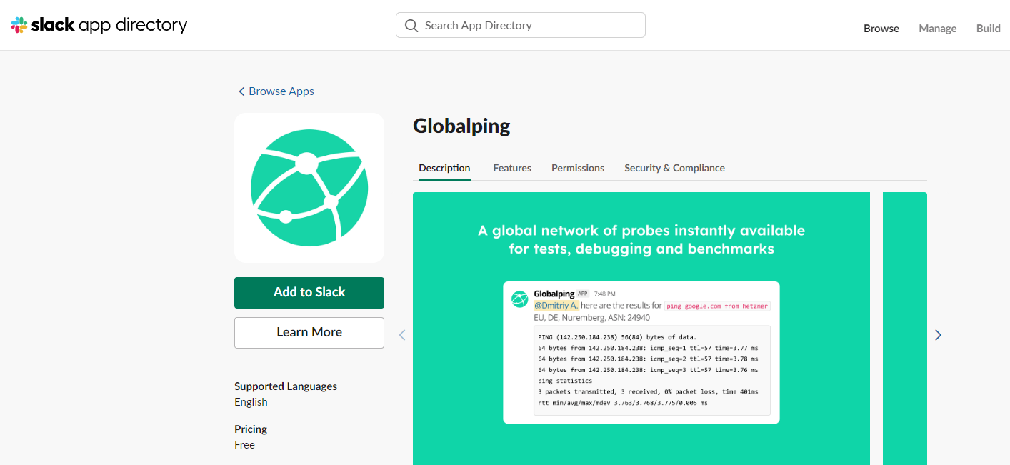
Task: Click the magnifying glass search icon
Action: coord(411,25)
